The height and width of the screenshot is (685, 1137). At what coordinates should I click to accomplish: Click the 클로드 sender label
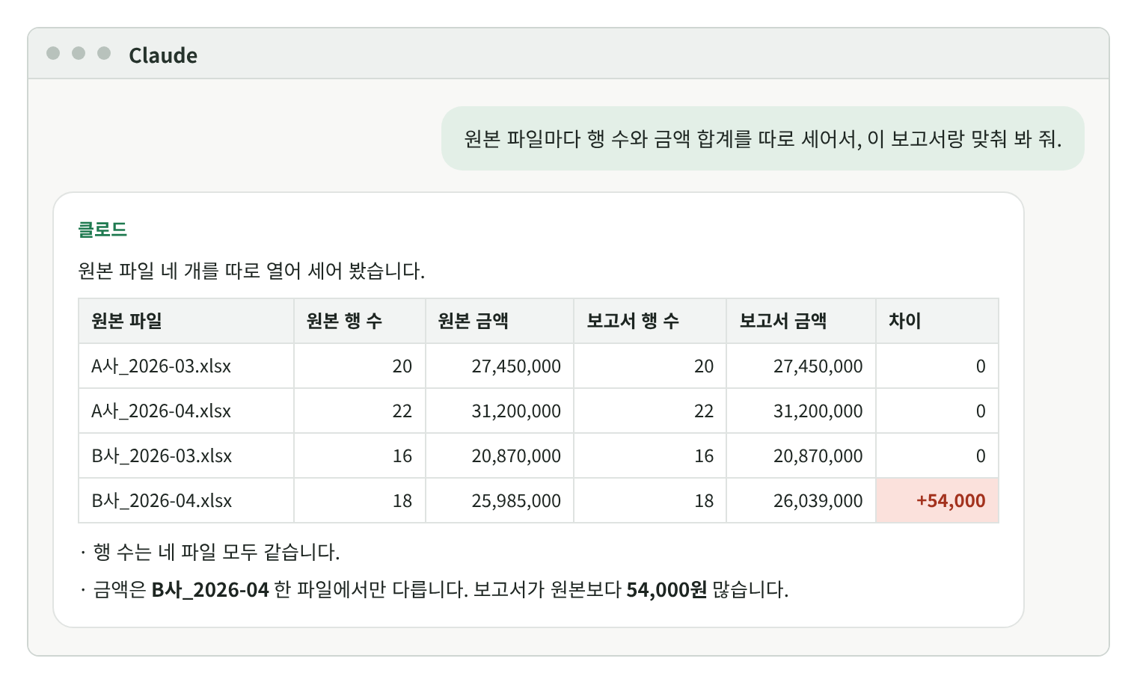coord(102,230)
